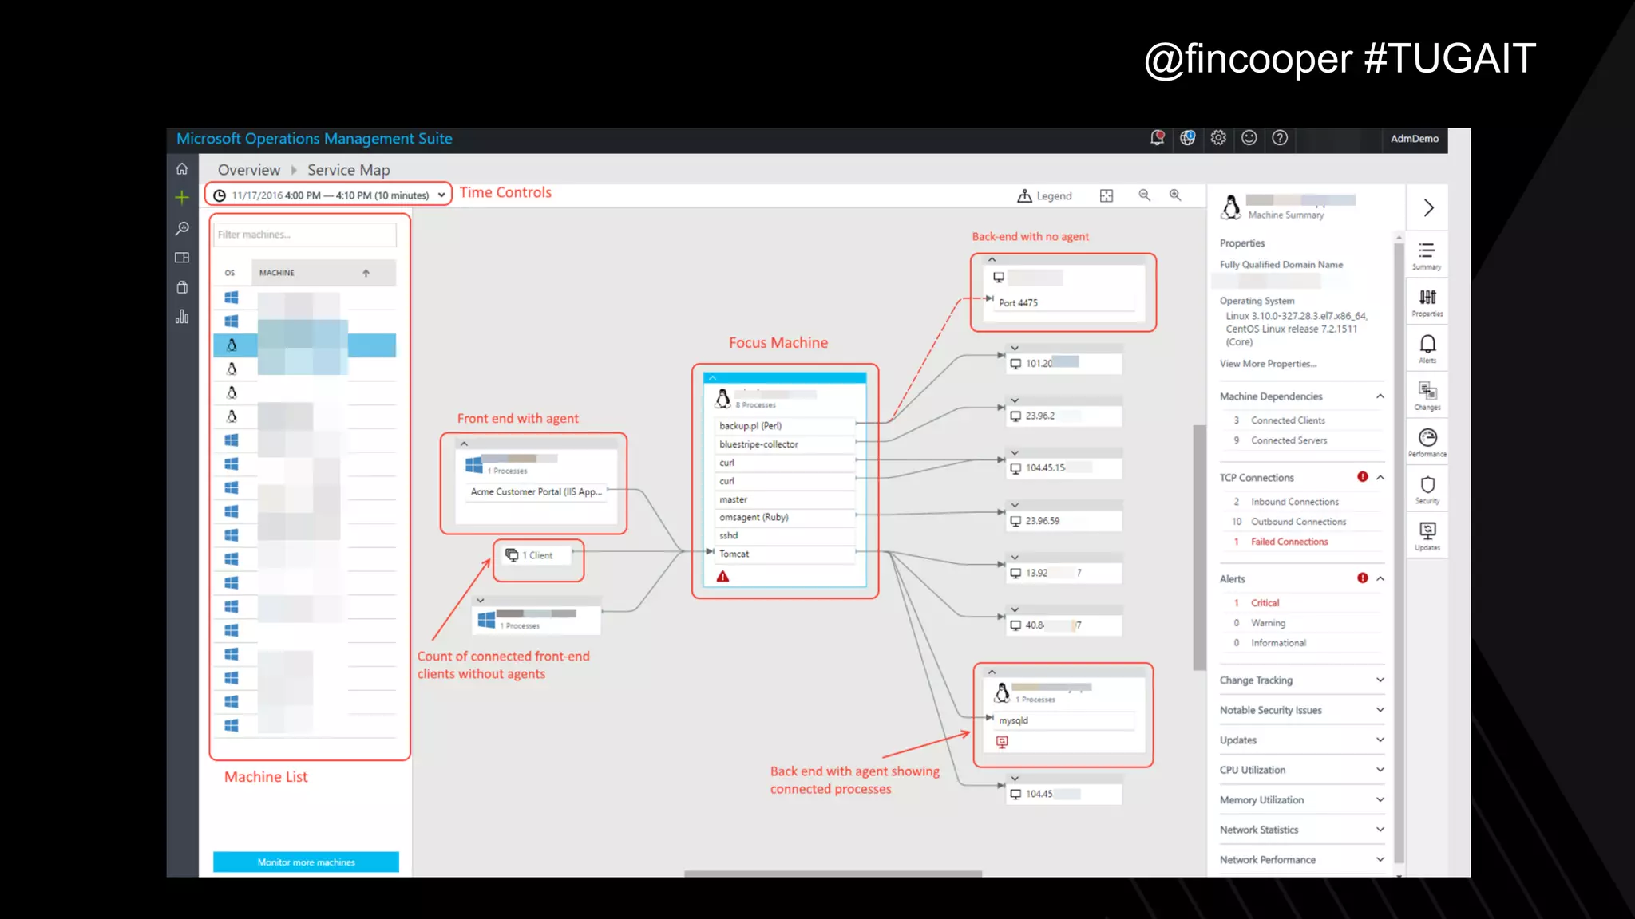Click the globe icon in top bar
Screen dimensions: 1635x919
click(x=1188, y=138)
